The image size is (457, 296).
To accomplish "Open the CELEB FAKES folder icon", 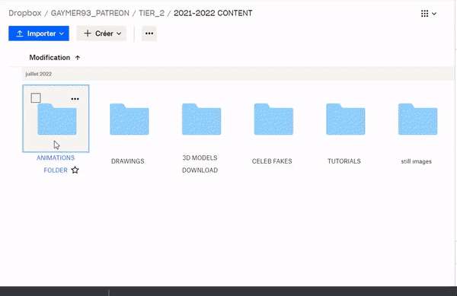I will [x=273, y=119].
